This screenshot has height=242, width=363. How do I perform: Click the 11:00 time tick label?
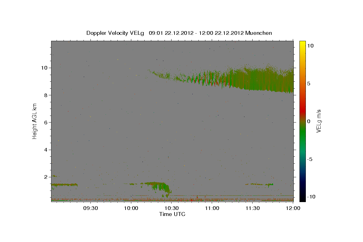coord(212,208)
